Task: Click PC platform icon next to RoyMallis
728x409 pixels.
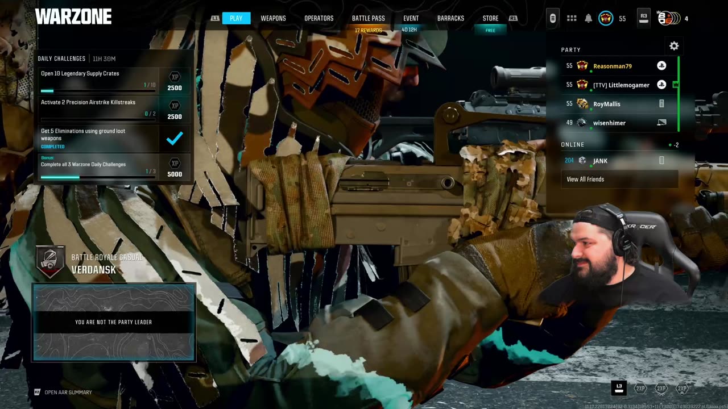Action: pyautogui.click(x=661, y=104)
